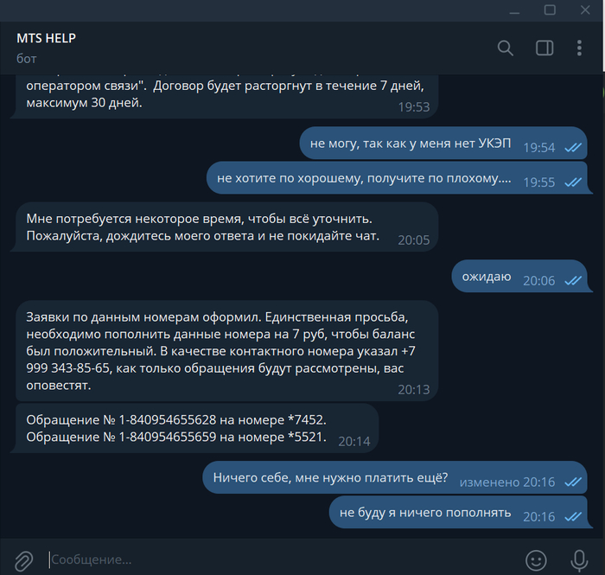Maximize the Telegram window
The image size is (605, 575).
point(550,10)
